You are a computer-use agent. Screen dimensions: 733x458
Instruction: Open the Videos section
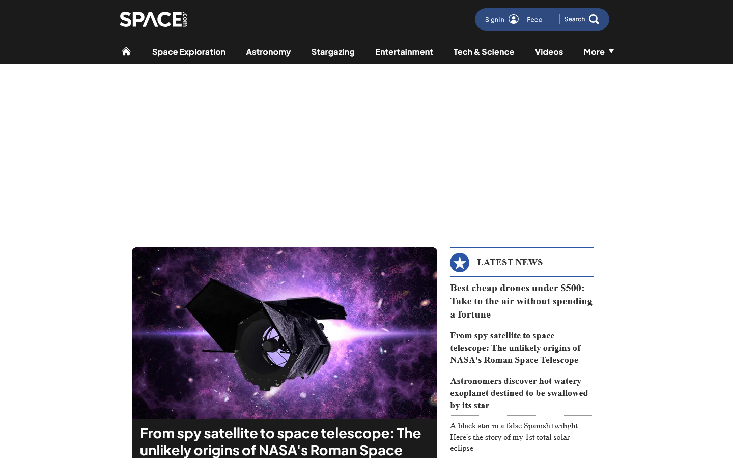[x=549, y=52]
